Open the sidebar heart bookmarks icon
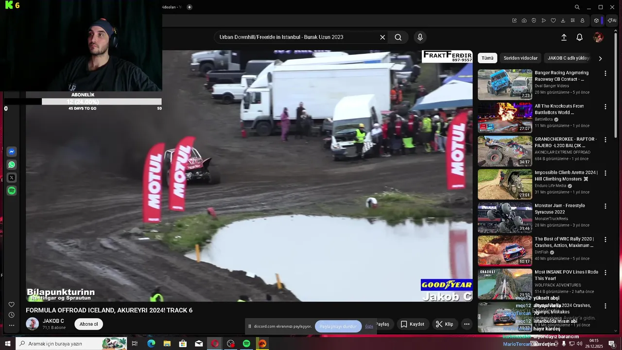 pyautogui.click(x=12, y=305)
